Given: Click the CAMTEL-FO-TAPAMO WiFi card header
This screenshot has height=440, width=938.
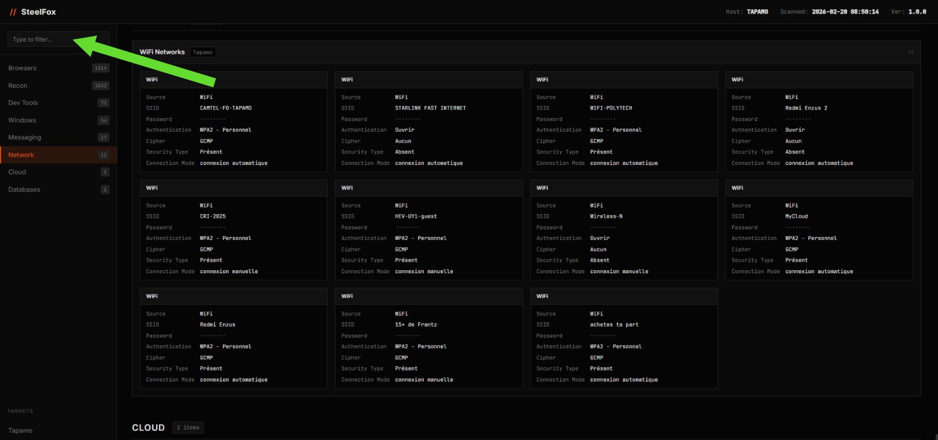Looking at the screenshot, I should point(233,80).
